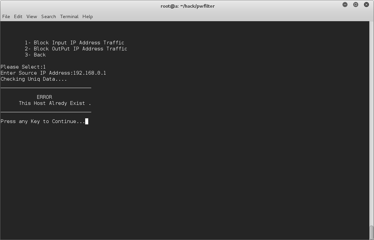Open the Terminal menu
Screen dimensions: 374x240
pyautogui.click(x=69, y=16)
